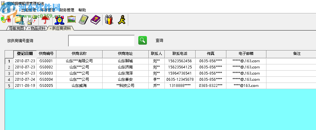The height and width of the screenshot is (130, 316).
Task: Open help via purple question book icon
Action: (x=95, y=20)
